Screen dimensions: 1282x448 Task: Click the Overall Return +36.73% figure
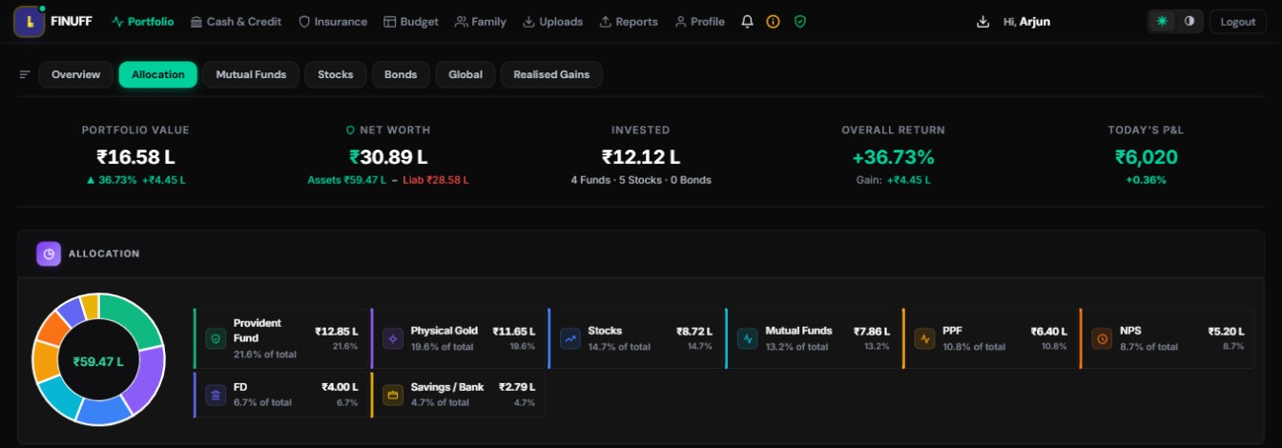tap(893, 157)
